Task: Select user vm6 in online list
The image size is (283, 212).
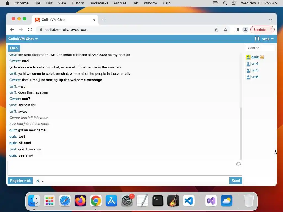Action: point(255,77)
